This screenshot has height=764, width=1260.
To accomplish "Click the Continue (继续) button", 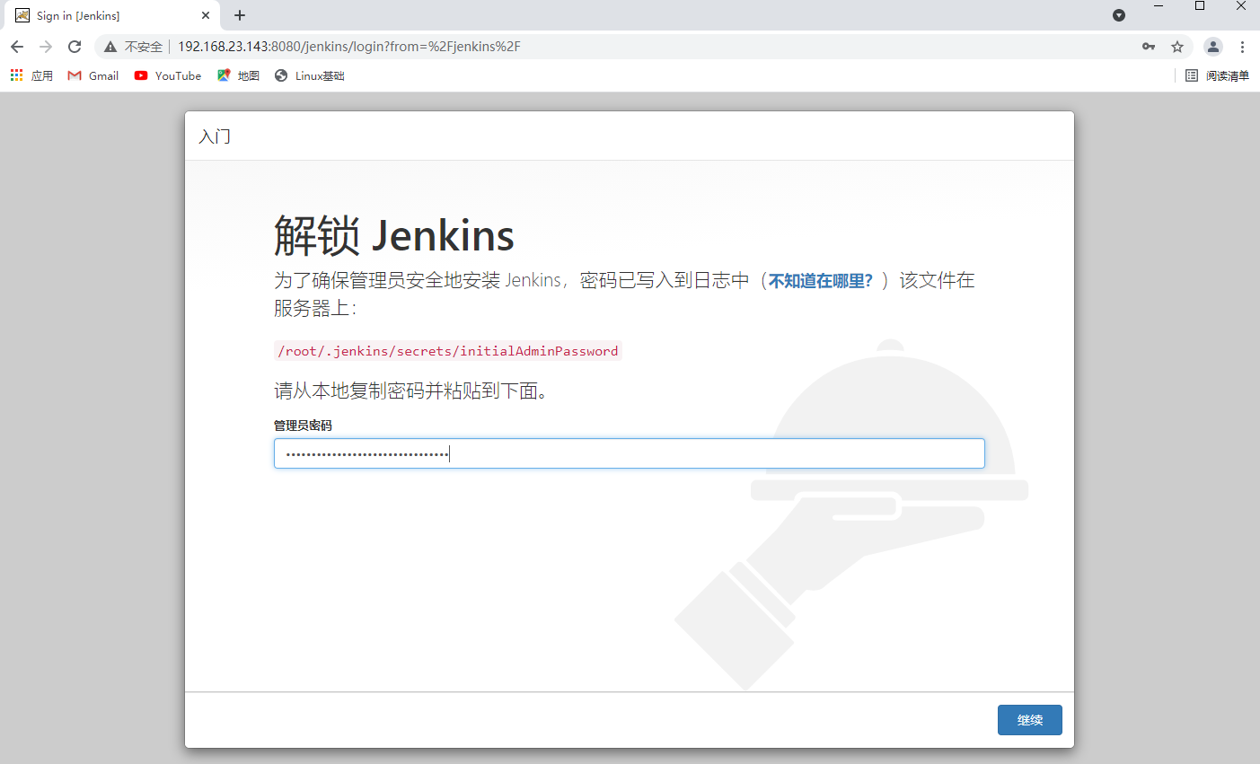I will pyautogui.click(x=1029, y=720).
